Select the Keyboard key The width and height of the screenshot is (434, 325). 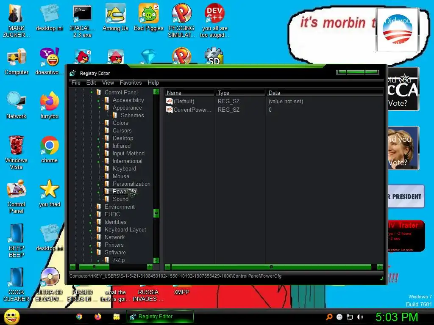pyautogui.click(x=124, y=168)
